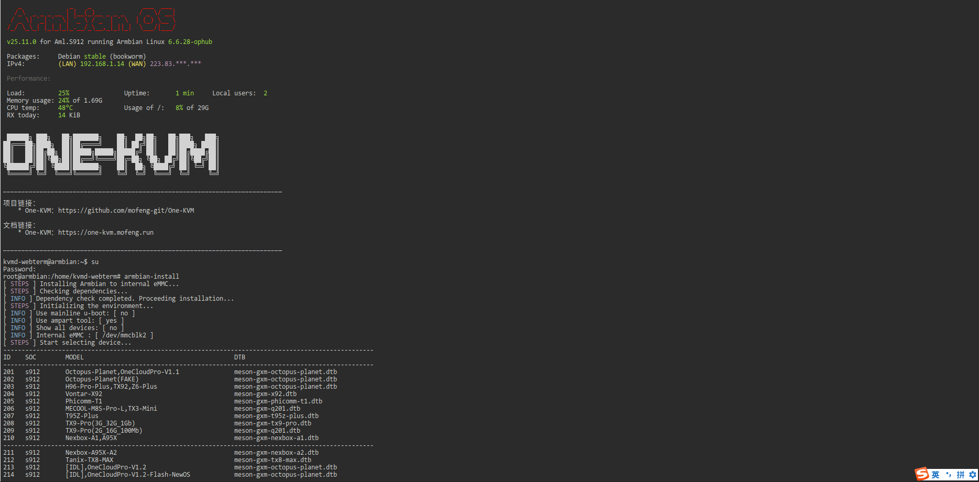Click the 文档链接 heading
979x482 pixels.
(x=19, y=225)
